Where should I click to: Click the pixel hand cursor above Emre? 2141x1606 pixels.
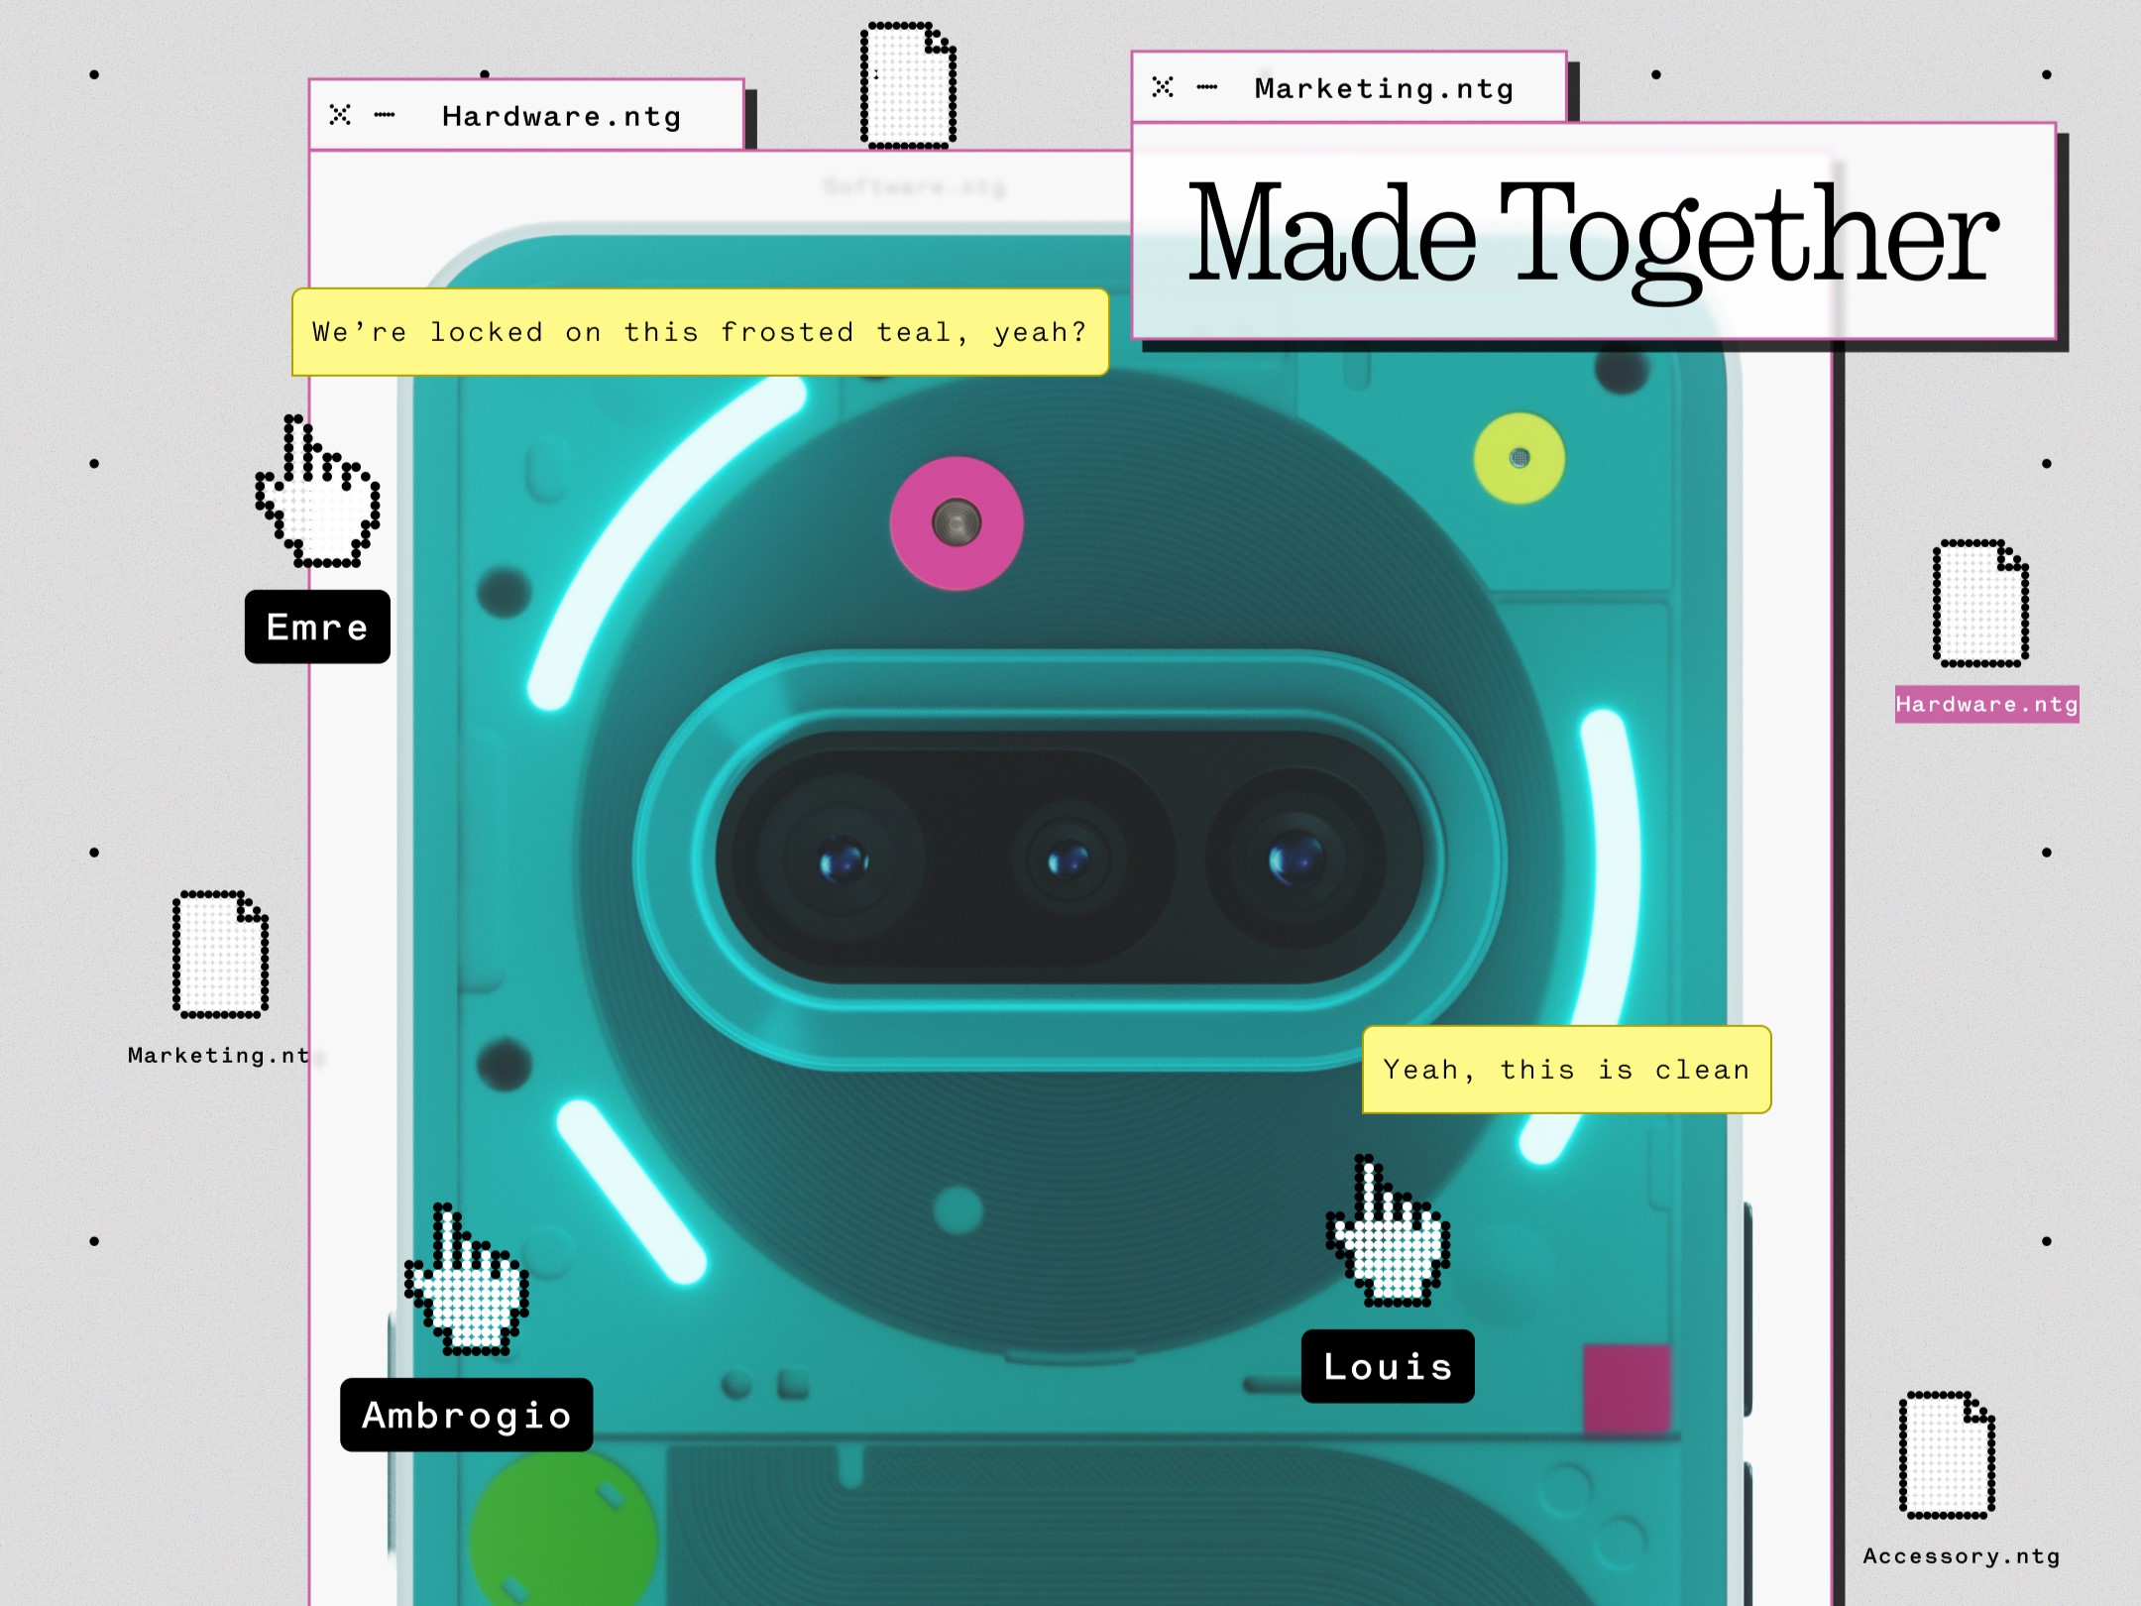coord(319,496)
